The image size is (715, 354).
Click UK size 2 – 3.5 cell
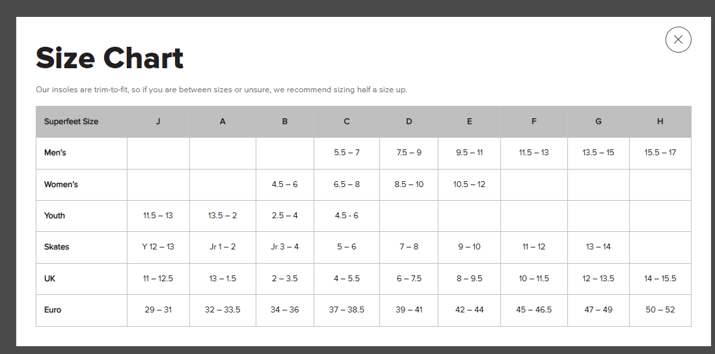coord(284,279)
